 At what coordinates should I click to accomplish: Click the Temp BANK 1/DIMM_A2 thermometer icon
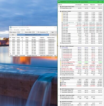pos(60,91)
